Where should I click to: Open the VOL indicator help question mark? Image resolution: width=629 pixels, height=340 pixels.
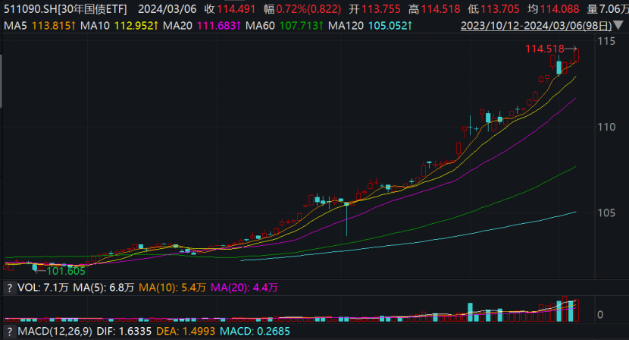click(10, 288)
